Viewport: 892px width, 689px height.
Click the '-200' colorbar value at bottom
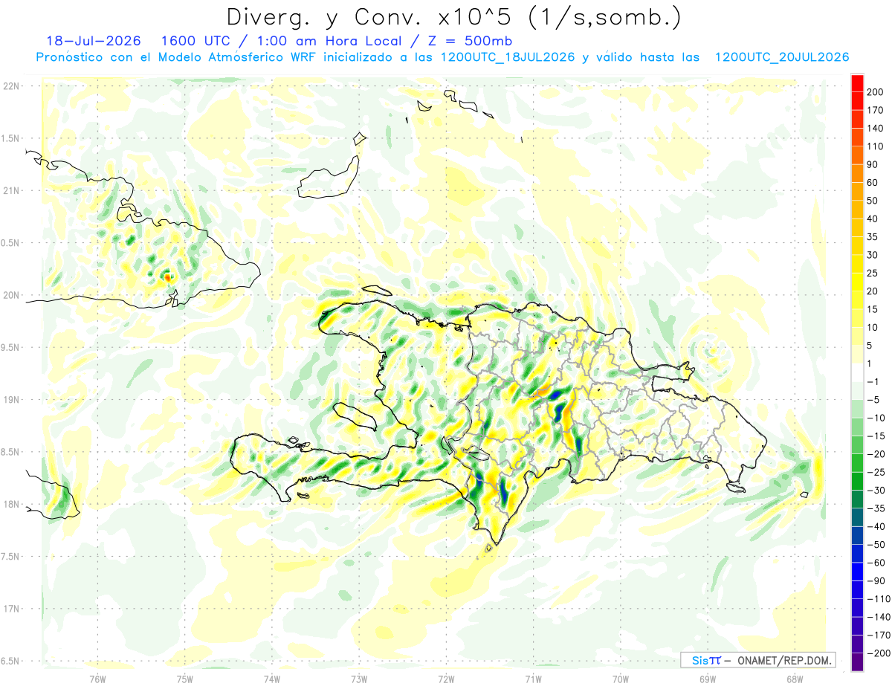[879, 653]
